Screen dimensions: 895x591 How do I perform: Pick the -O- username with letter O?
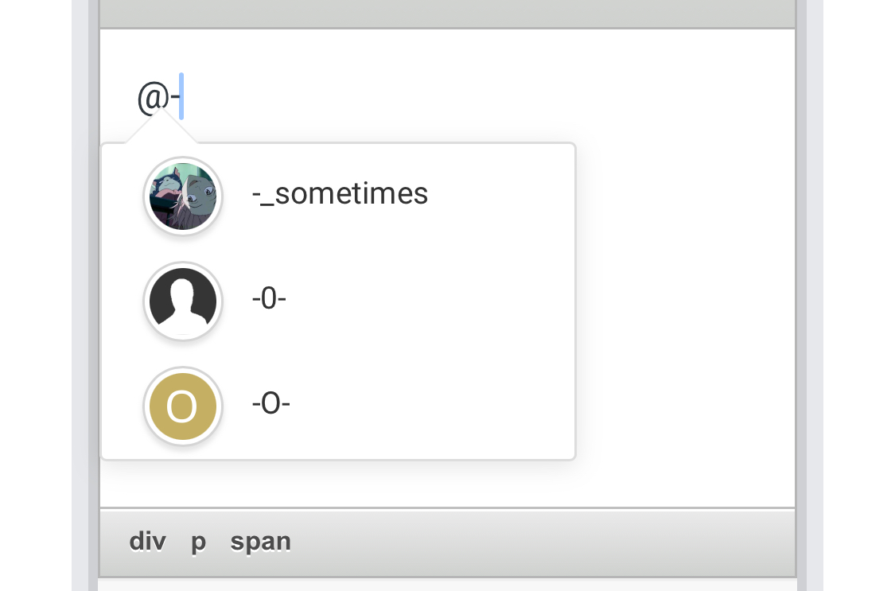(x=270, y=404)
